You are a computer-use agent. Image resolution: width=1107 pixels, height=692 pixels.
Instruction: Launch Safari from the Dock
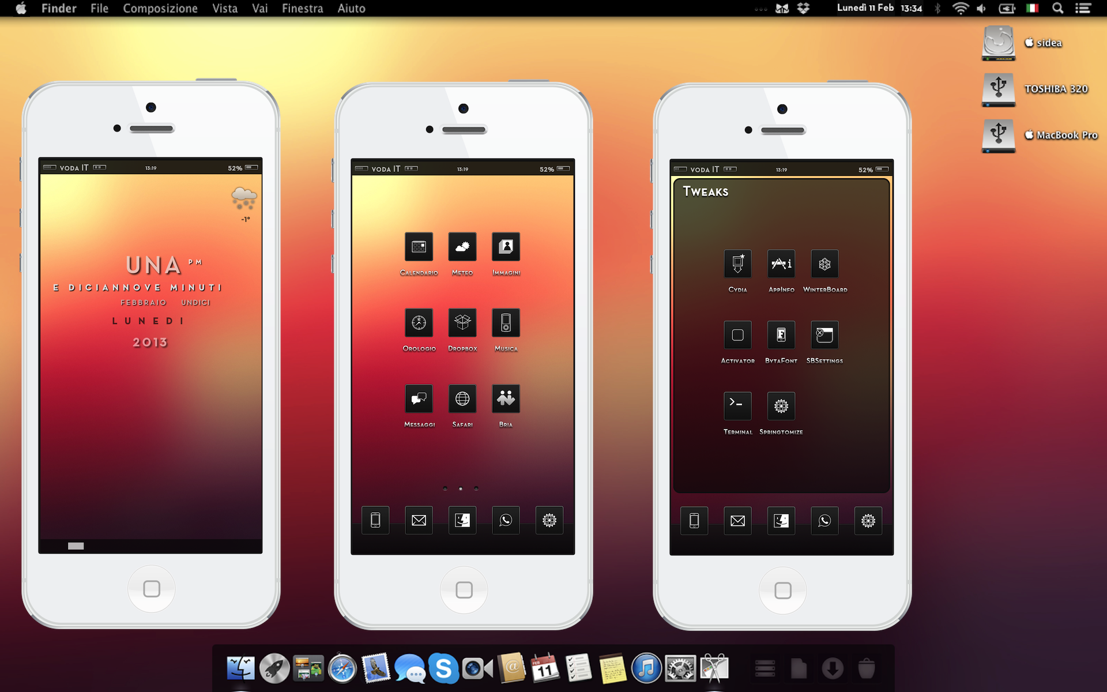point(342,669)
